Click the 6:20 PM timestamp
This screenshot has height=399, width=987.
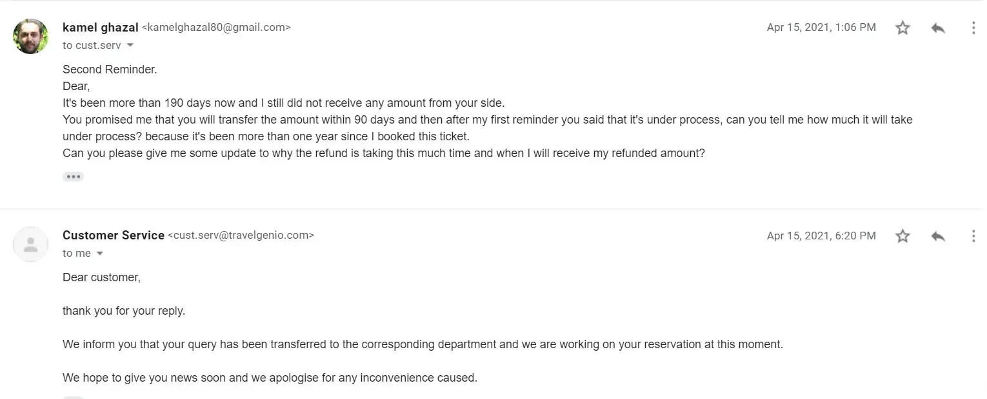821,236
